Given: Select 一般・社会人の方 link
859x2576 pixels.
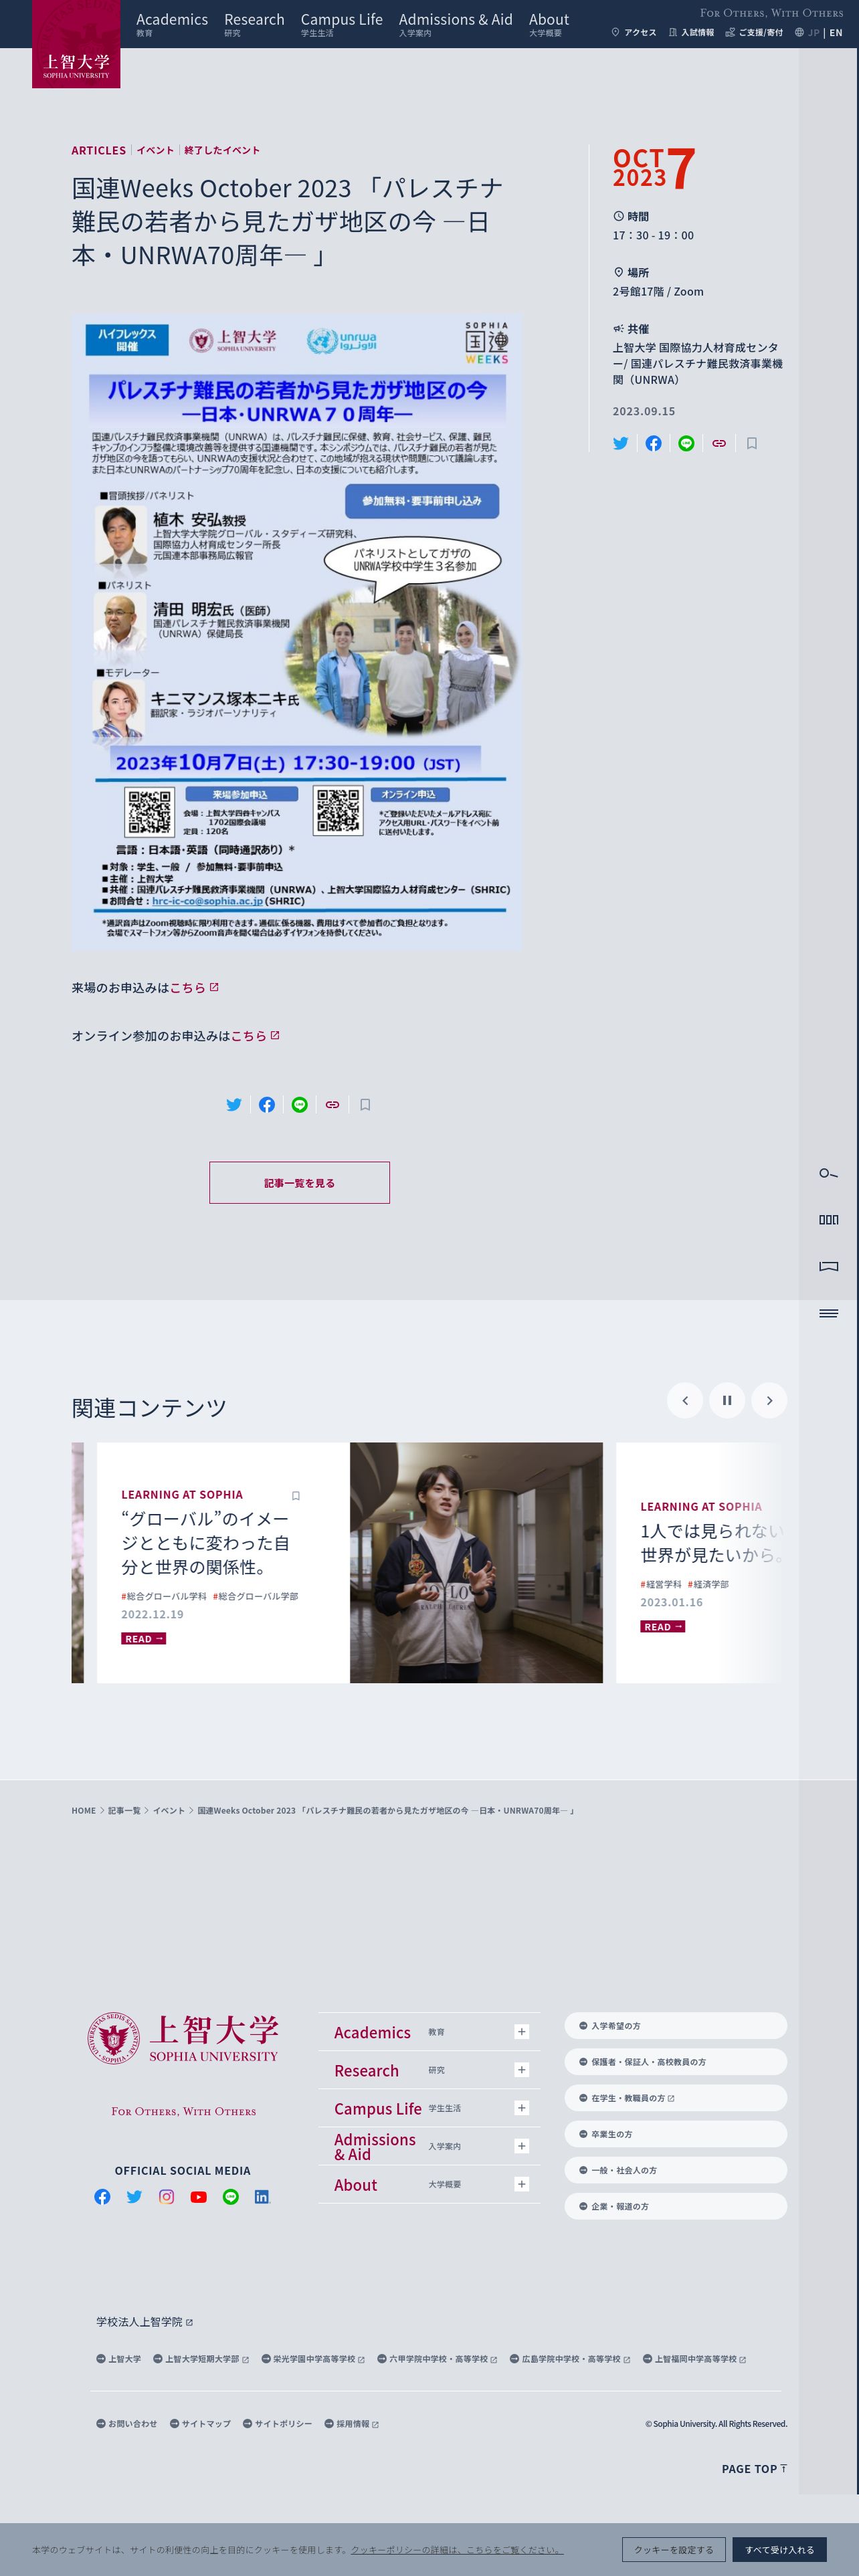Looking at the screenshot, I should (676, 2170).
